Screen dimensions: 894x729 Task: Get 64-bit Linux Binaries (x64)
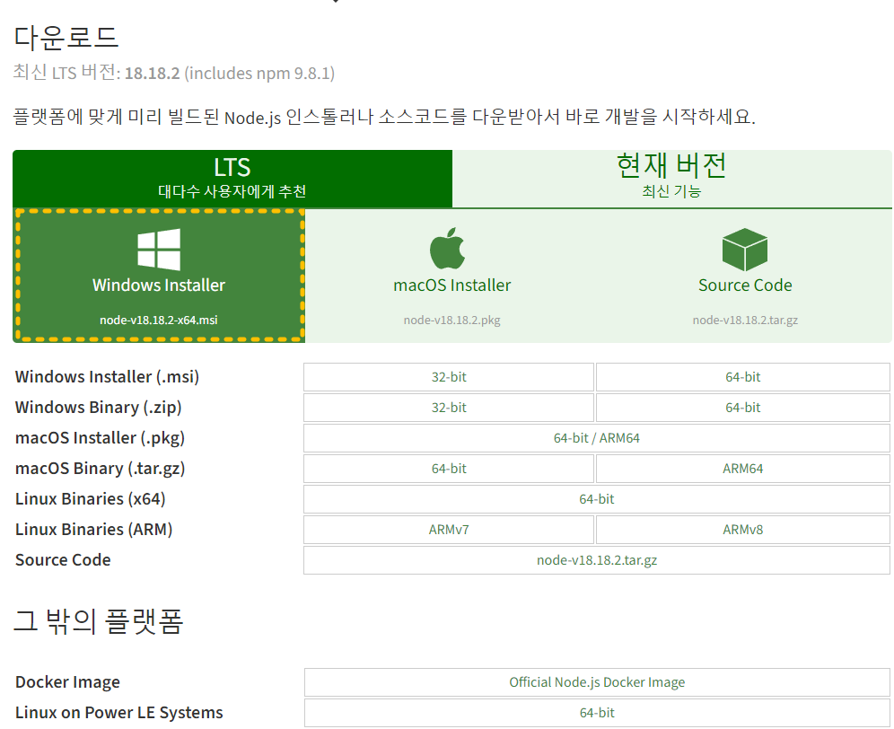(596, 499)
